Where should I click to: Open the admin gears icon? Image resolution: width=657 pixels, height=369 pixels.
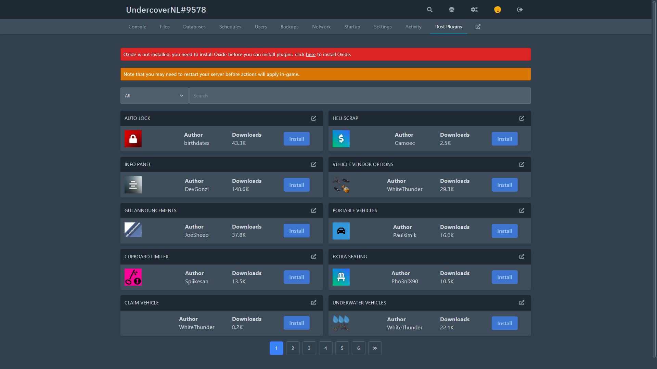[x=474, y=10]
